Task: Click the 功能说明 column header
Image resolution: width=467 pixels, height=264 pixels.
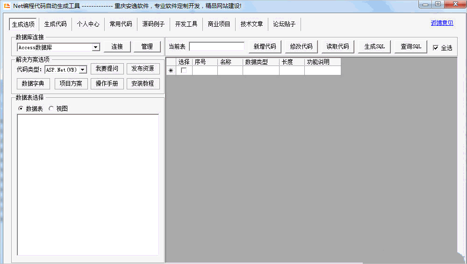Action: (323, 62)
